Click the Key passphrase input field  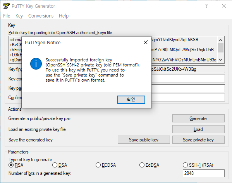(x=188, y=88)
